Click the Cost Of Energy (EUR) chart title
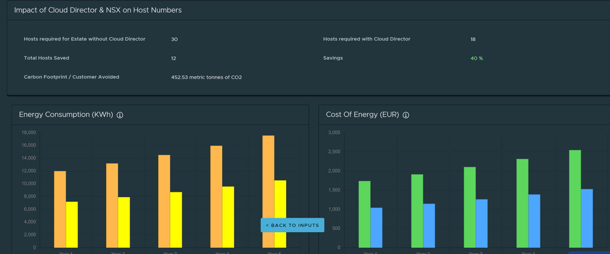 (x=362, y=115)
